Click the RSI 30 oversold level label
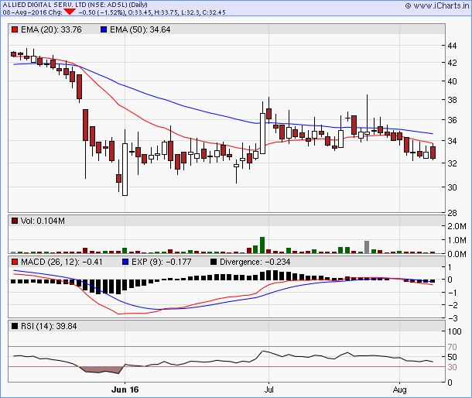Viewport: 472px width, 398px height. tap(452, 367)
